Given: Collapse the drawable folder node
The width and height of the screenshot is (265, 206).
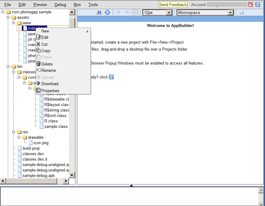Looking at the screenshot, I should [19, 137].
